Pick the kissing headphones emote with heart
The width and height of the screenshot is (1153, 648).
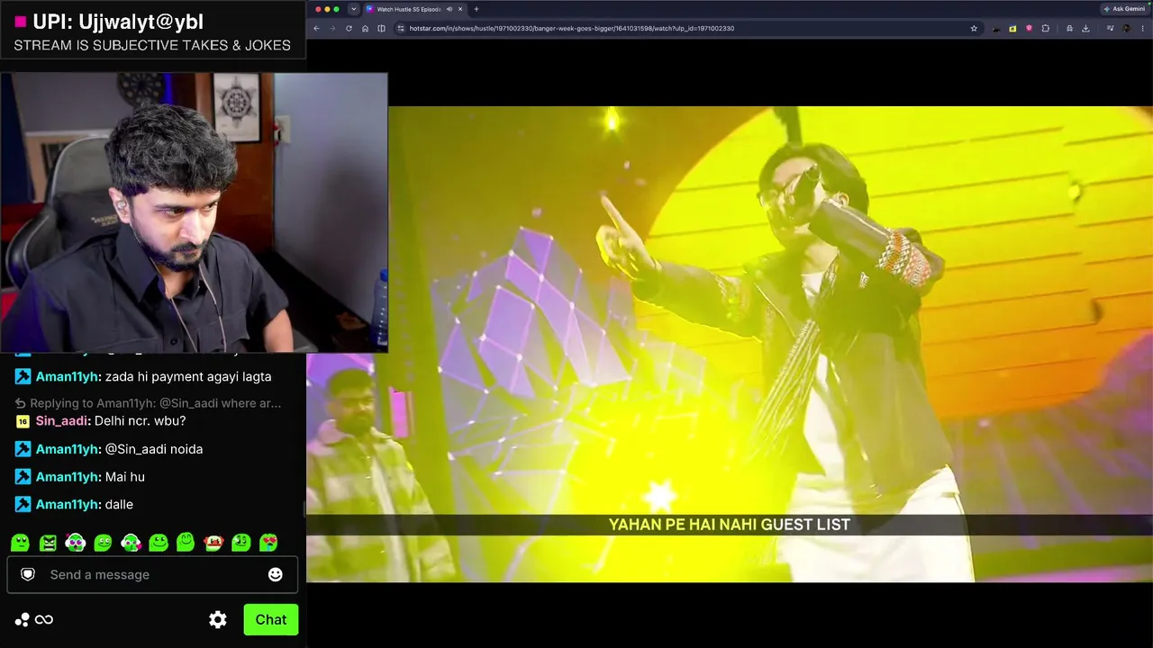(131, 543)
